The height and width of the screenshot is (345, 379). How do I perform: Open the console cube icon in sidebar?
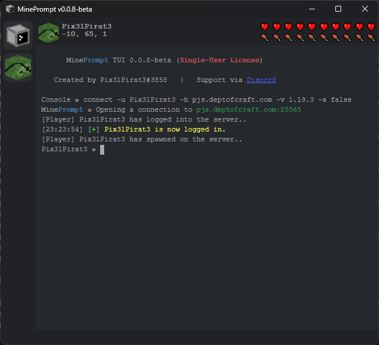coord(18,35)
